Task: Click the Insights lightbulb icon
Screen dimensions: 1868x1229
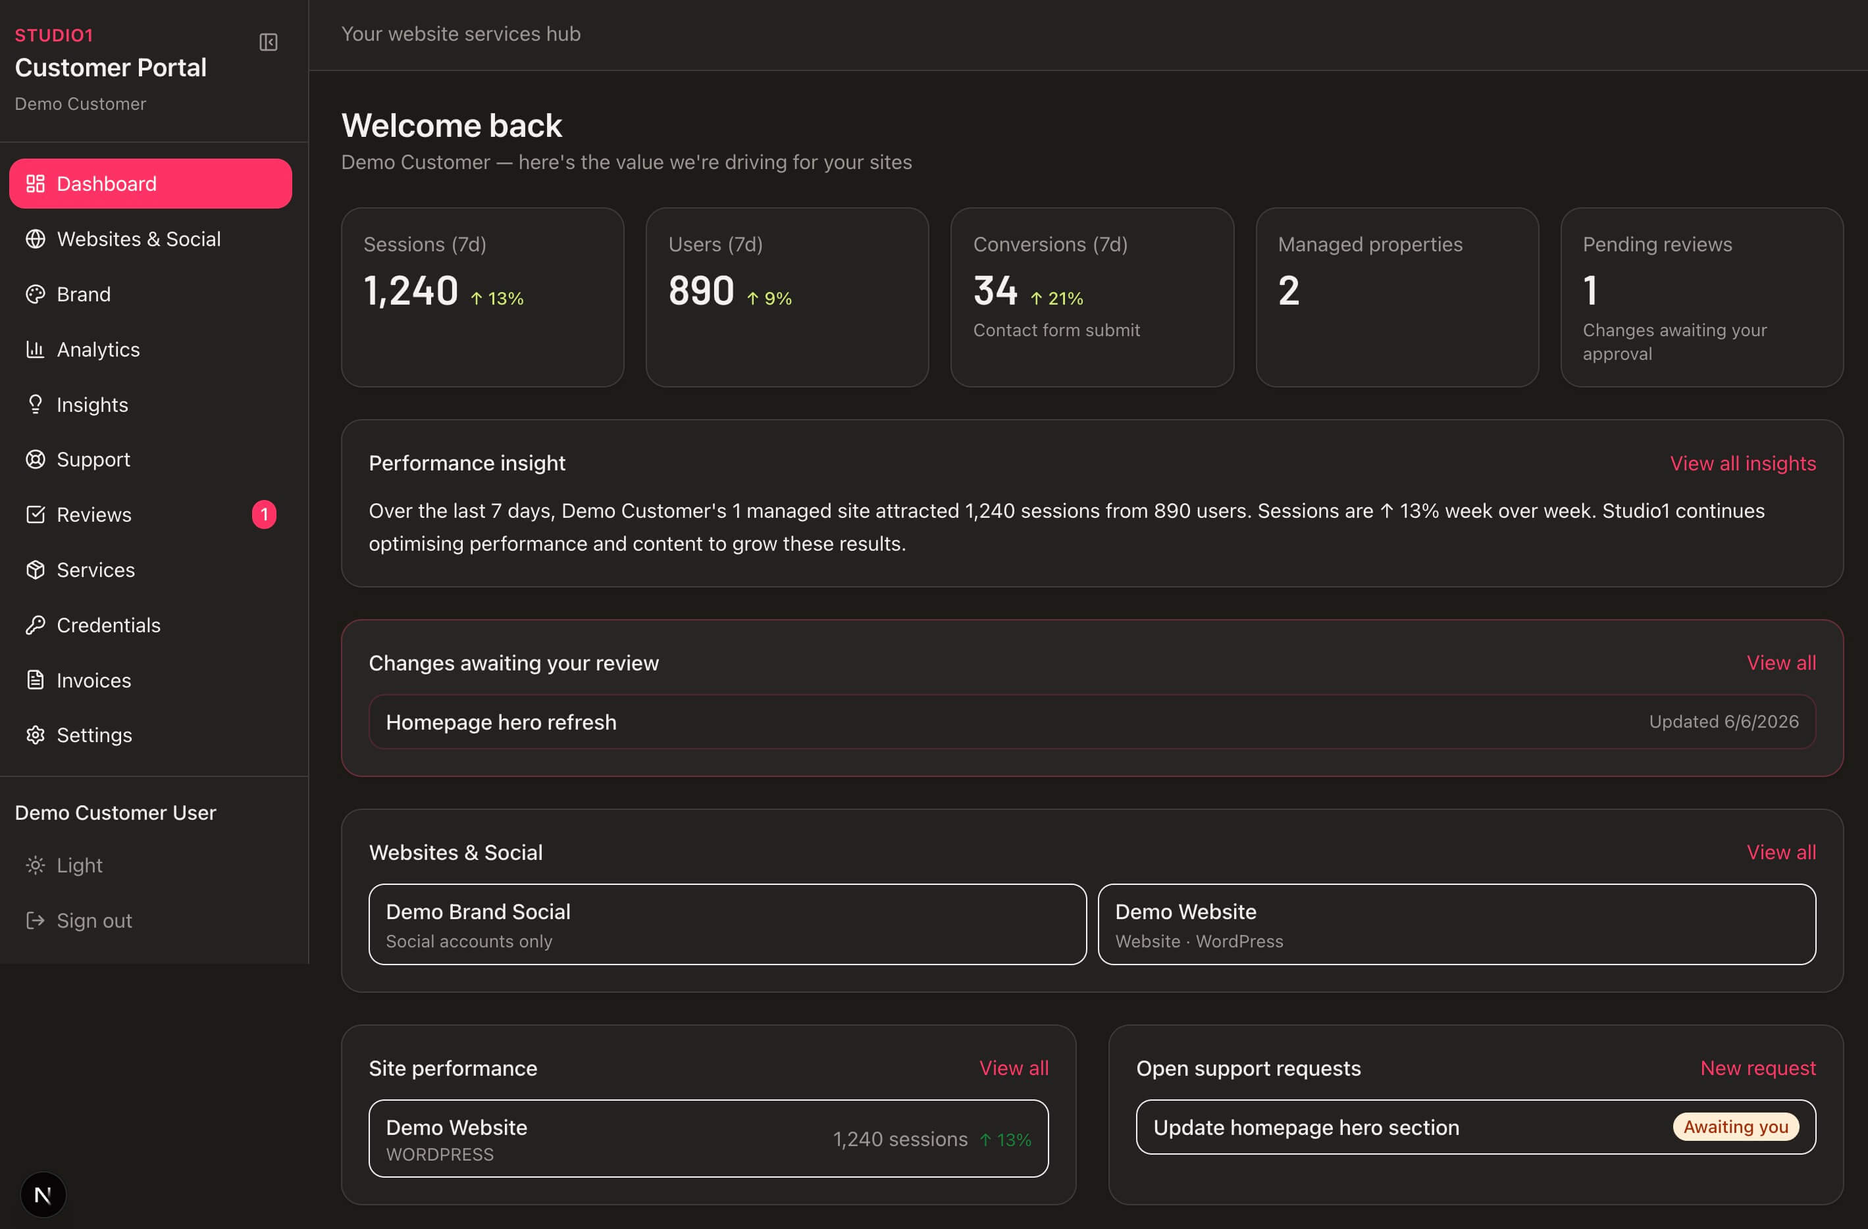Action: pyautogui.click(x=36, y=404)
